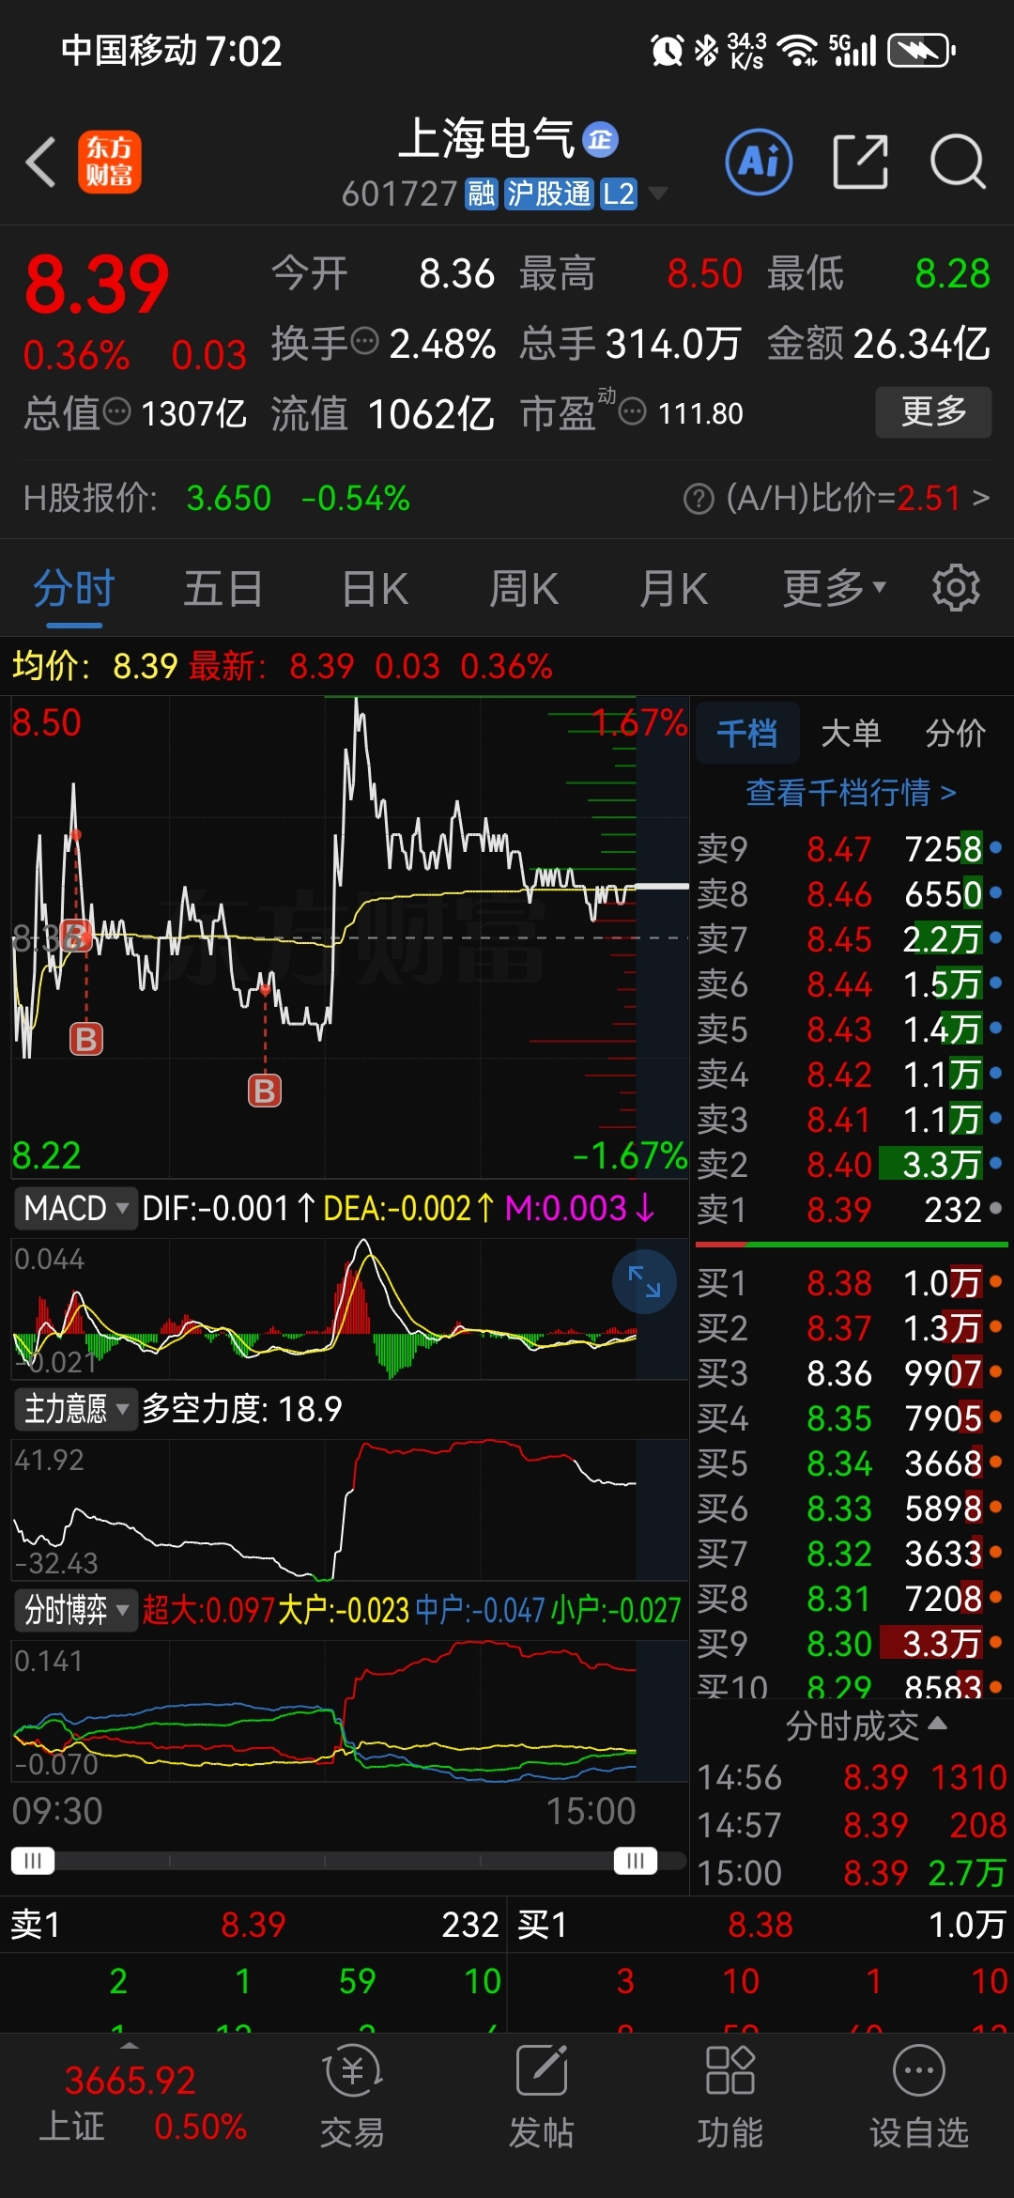Open the Ai assistant icon
Screen dimensions: 1014x2198
(x=759, y=162)
